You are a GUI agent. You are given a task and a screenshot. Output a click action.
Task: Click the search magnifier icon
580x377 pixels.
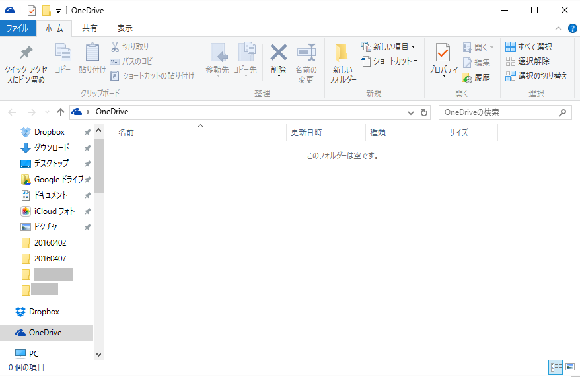point(562,112)
